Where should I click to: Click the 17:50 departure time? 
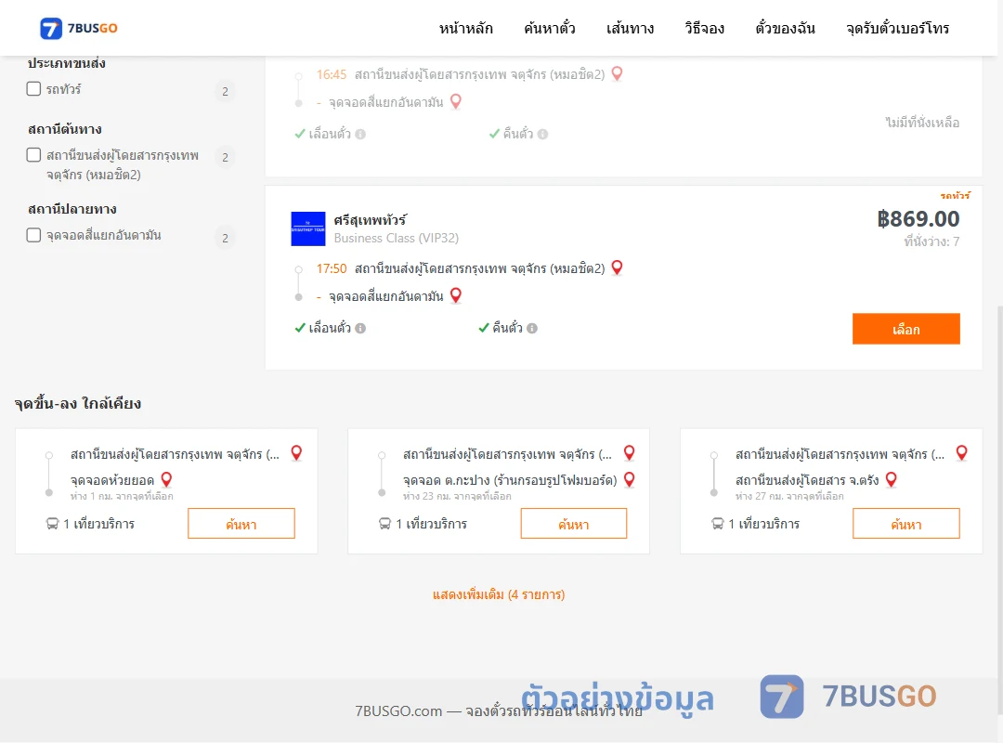(x=332, y=268)
